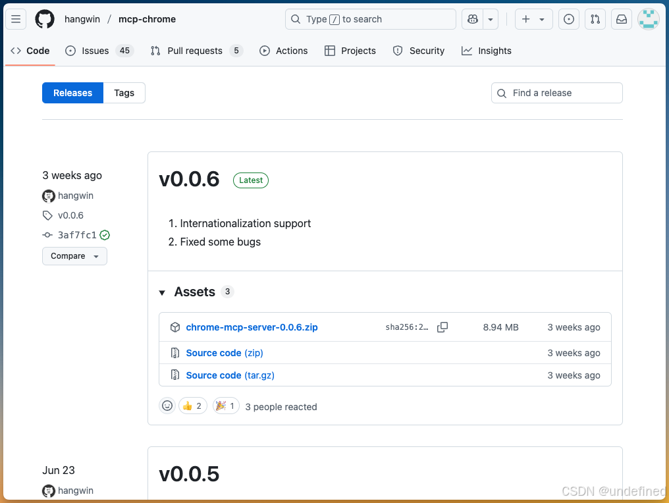This screenshot has height=503, width=669.
Task: Download Source code (tar.gz)
Action: 230,375
